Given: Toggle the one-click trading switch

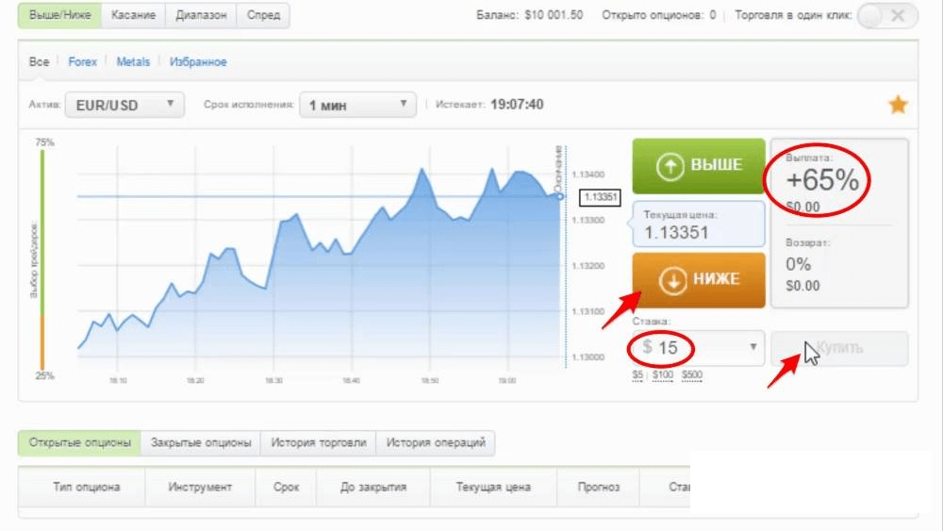Looking at the screenshot, I should coord(887,15).
